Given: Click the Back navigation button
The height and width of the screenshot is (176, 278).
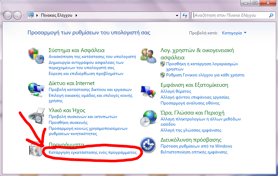Looking at the screenshot, I should tap(8, 16).
